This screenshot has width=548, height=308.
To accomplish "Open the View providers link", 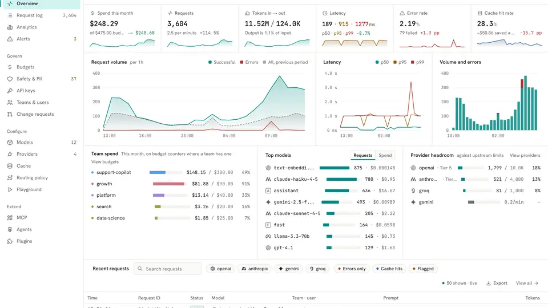I will point(525,155).
